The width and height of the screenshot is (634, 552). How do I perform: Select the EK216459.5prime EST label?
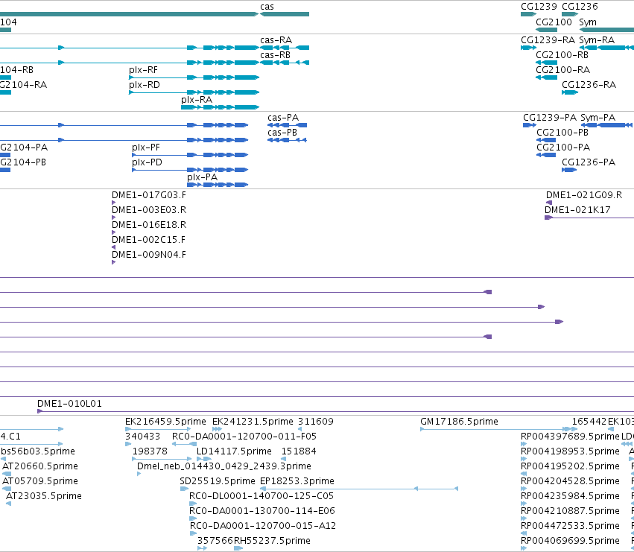[x=165, y=422]
